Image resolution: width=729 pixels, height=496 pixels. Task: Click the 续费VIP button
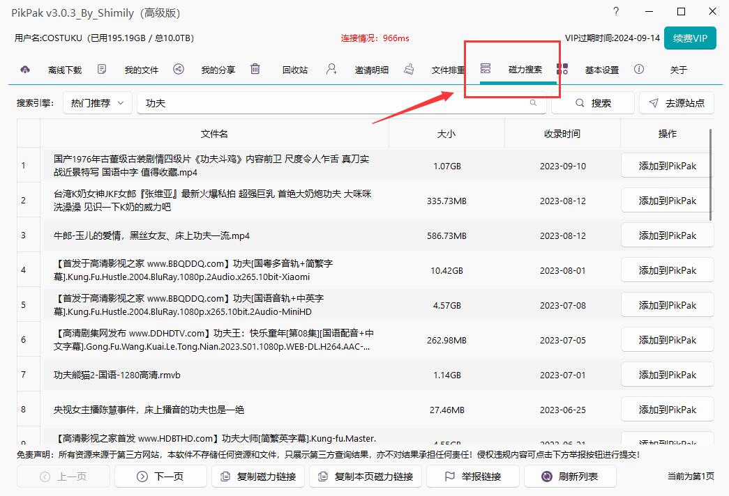coord(690,38)
